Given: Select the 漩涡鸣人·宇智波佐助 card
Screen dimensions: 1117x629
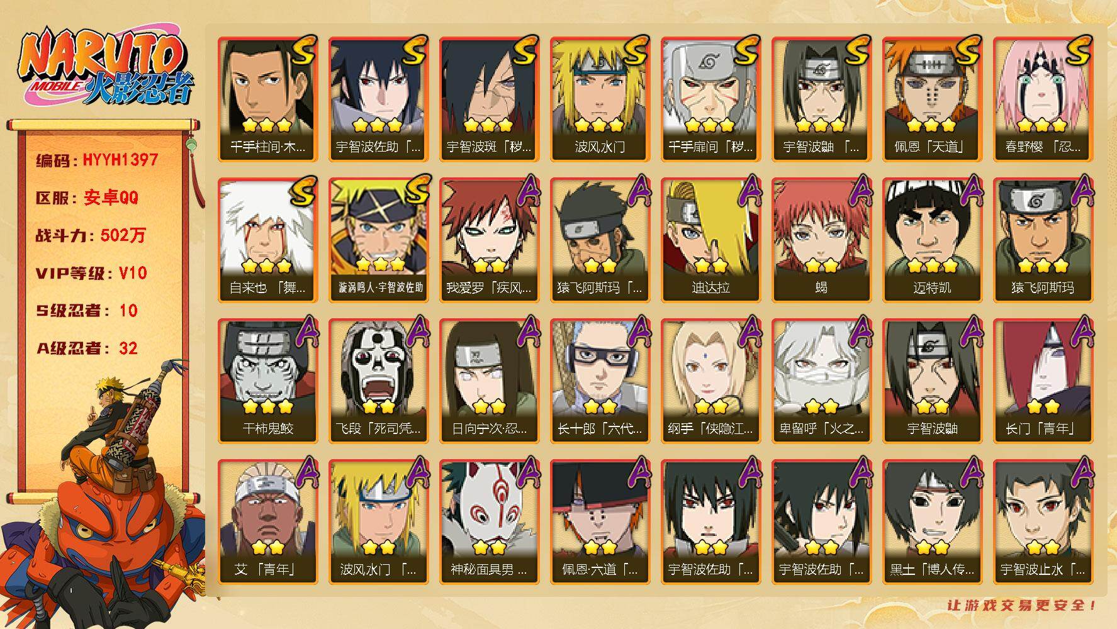Looking at the screenshot, I should 378,240.
